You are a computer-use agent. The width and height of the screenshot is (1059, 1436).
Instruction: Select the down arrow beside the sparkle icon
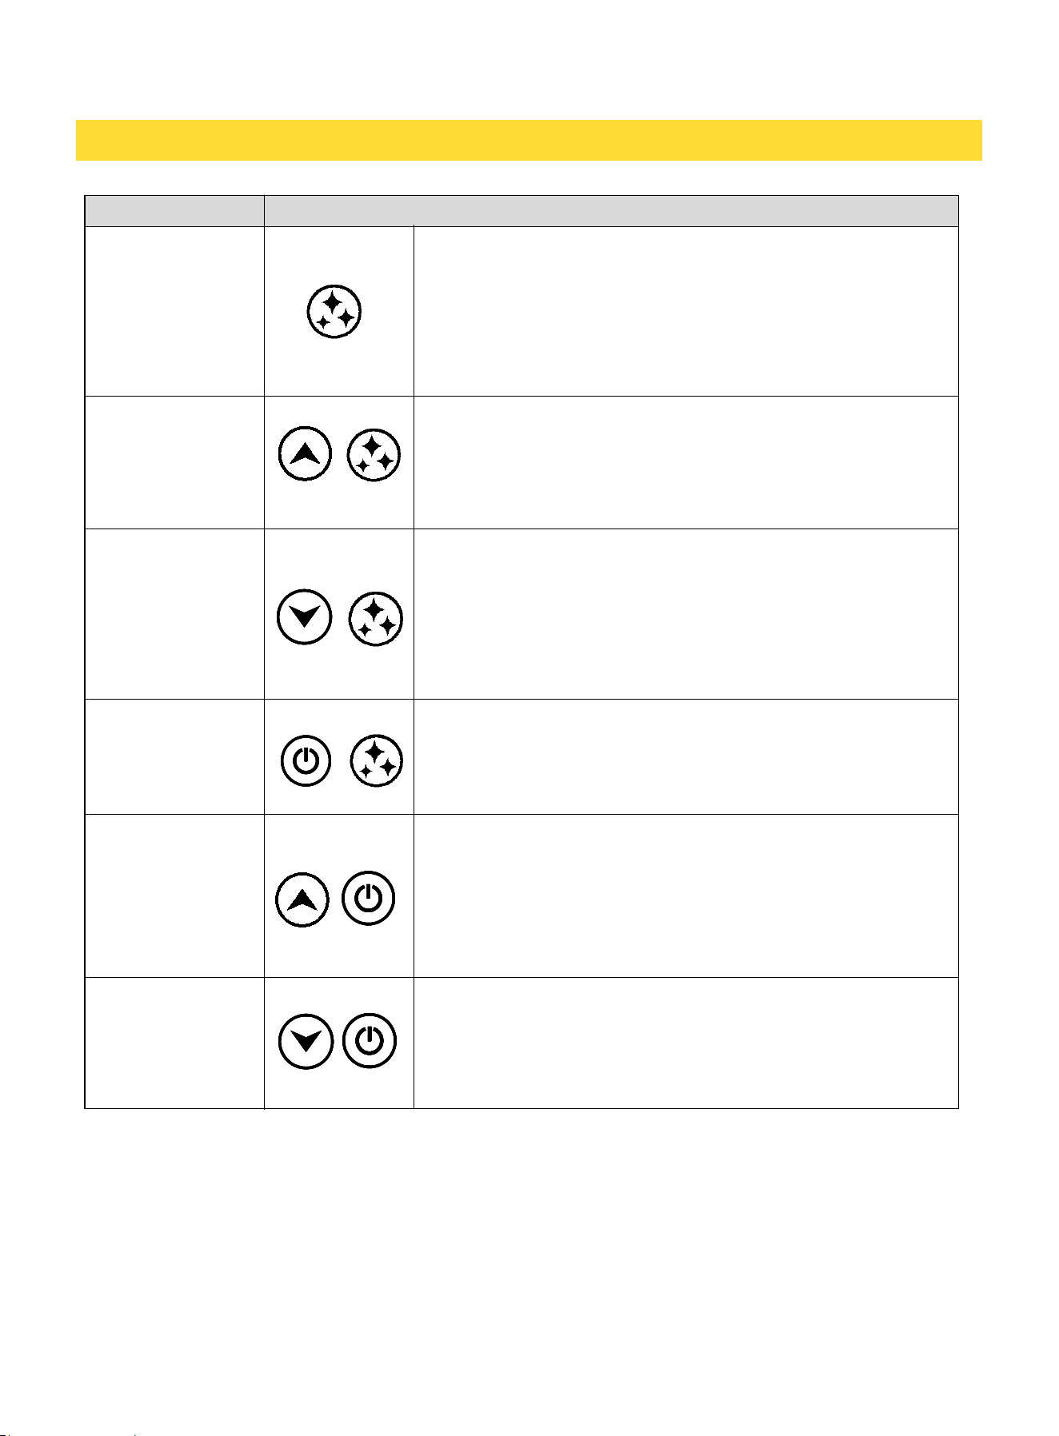tap(304, 617)
